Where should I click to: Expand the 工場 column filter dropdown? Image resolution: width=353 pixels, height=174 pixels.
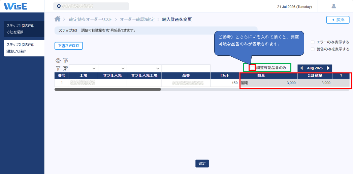click(x=84, y=68)
